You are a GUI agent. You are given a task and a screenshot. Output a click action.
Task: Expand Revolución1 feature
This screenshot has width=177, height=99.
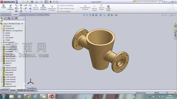[x=1, y=42]
